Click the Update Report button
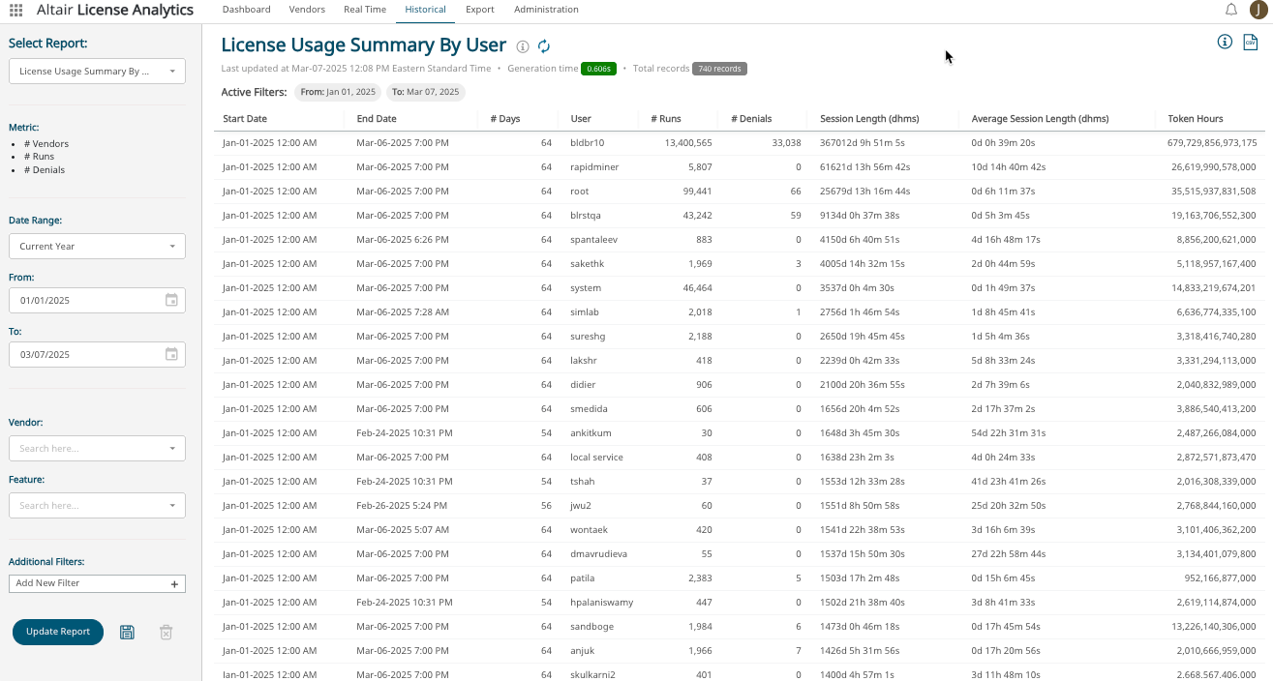 click(58, 632)
